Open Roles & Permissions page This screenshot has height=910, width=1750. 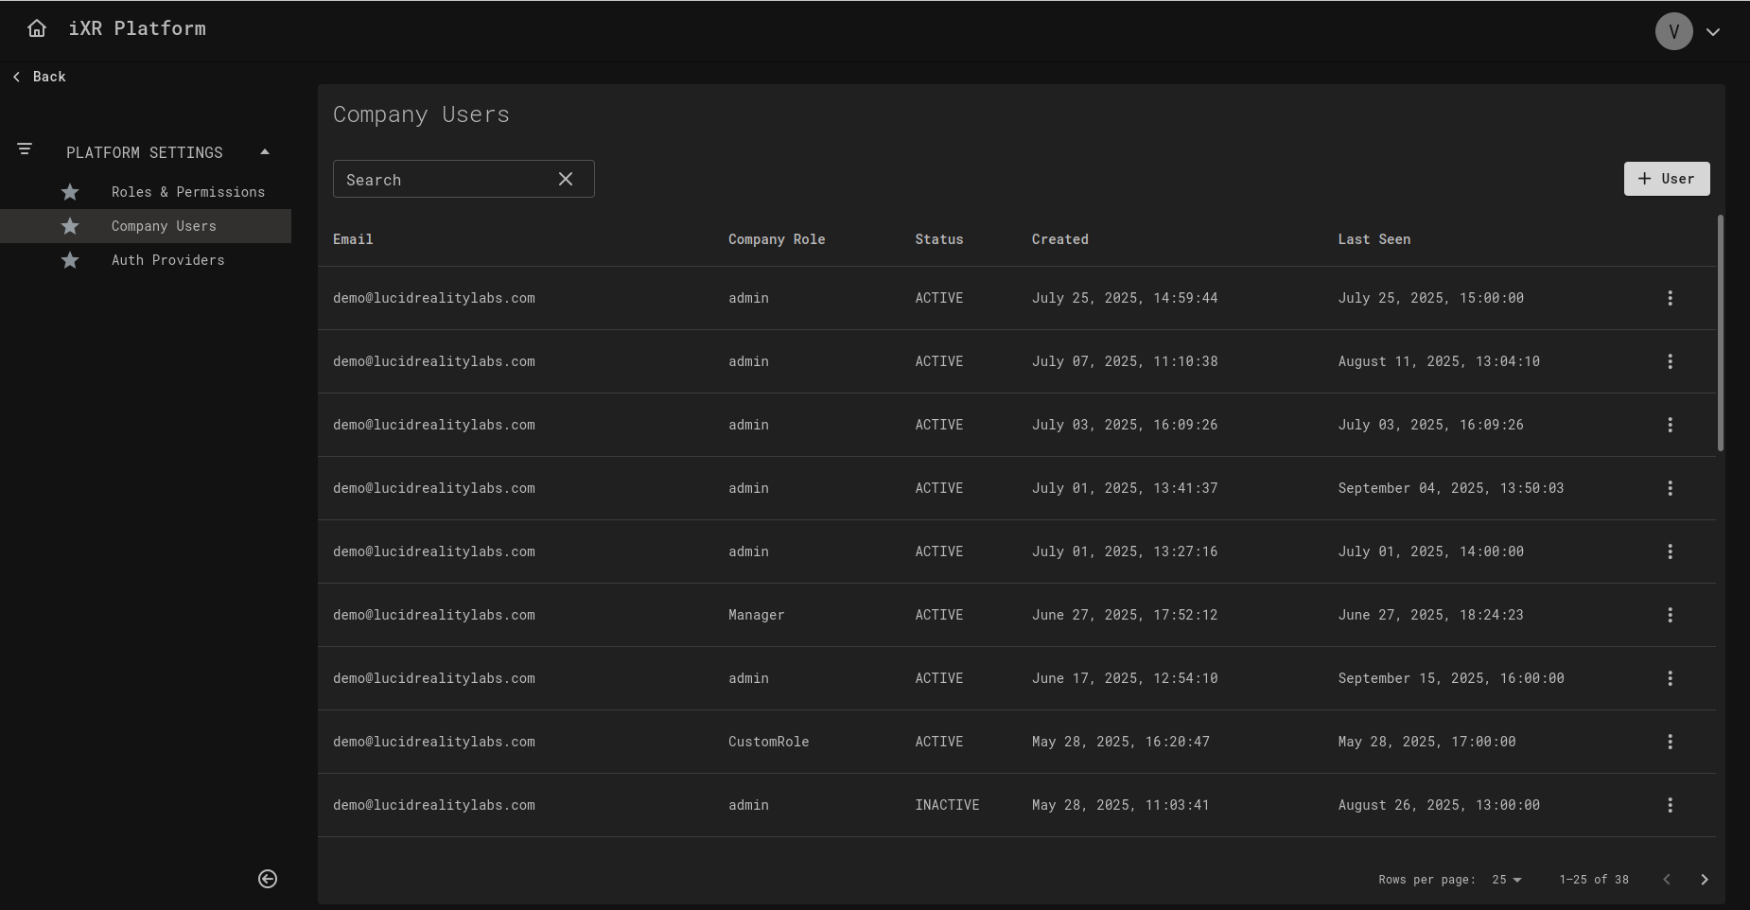187,192
